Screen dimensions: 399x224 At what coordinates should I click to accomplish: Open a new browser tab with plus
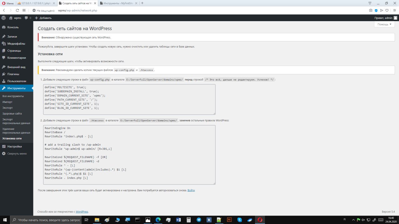pos(142,3)
